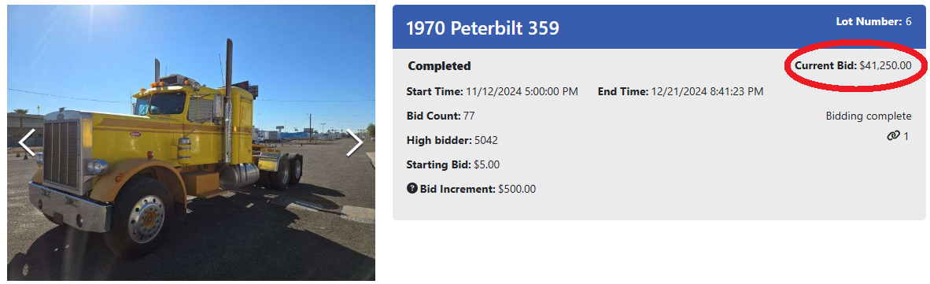Select the End Time value
Viewport: 930px width, 284px height.
tap(707, 92)
